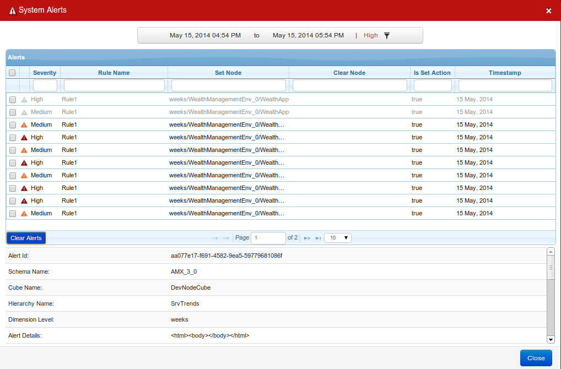
Task: Jump to the last page of alerts
Action: click(318, 238)
